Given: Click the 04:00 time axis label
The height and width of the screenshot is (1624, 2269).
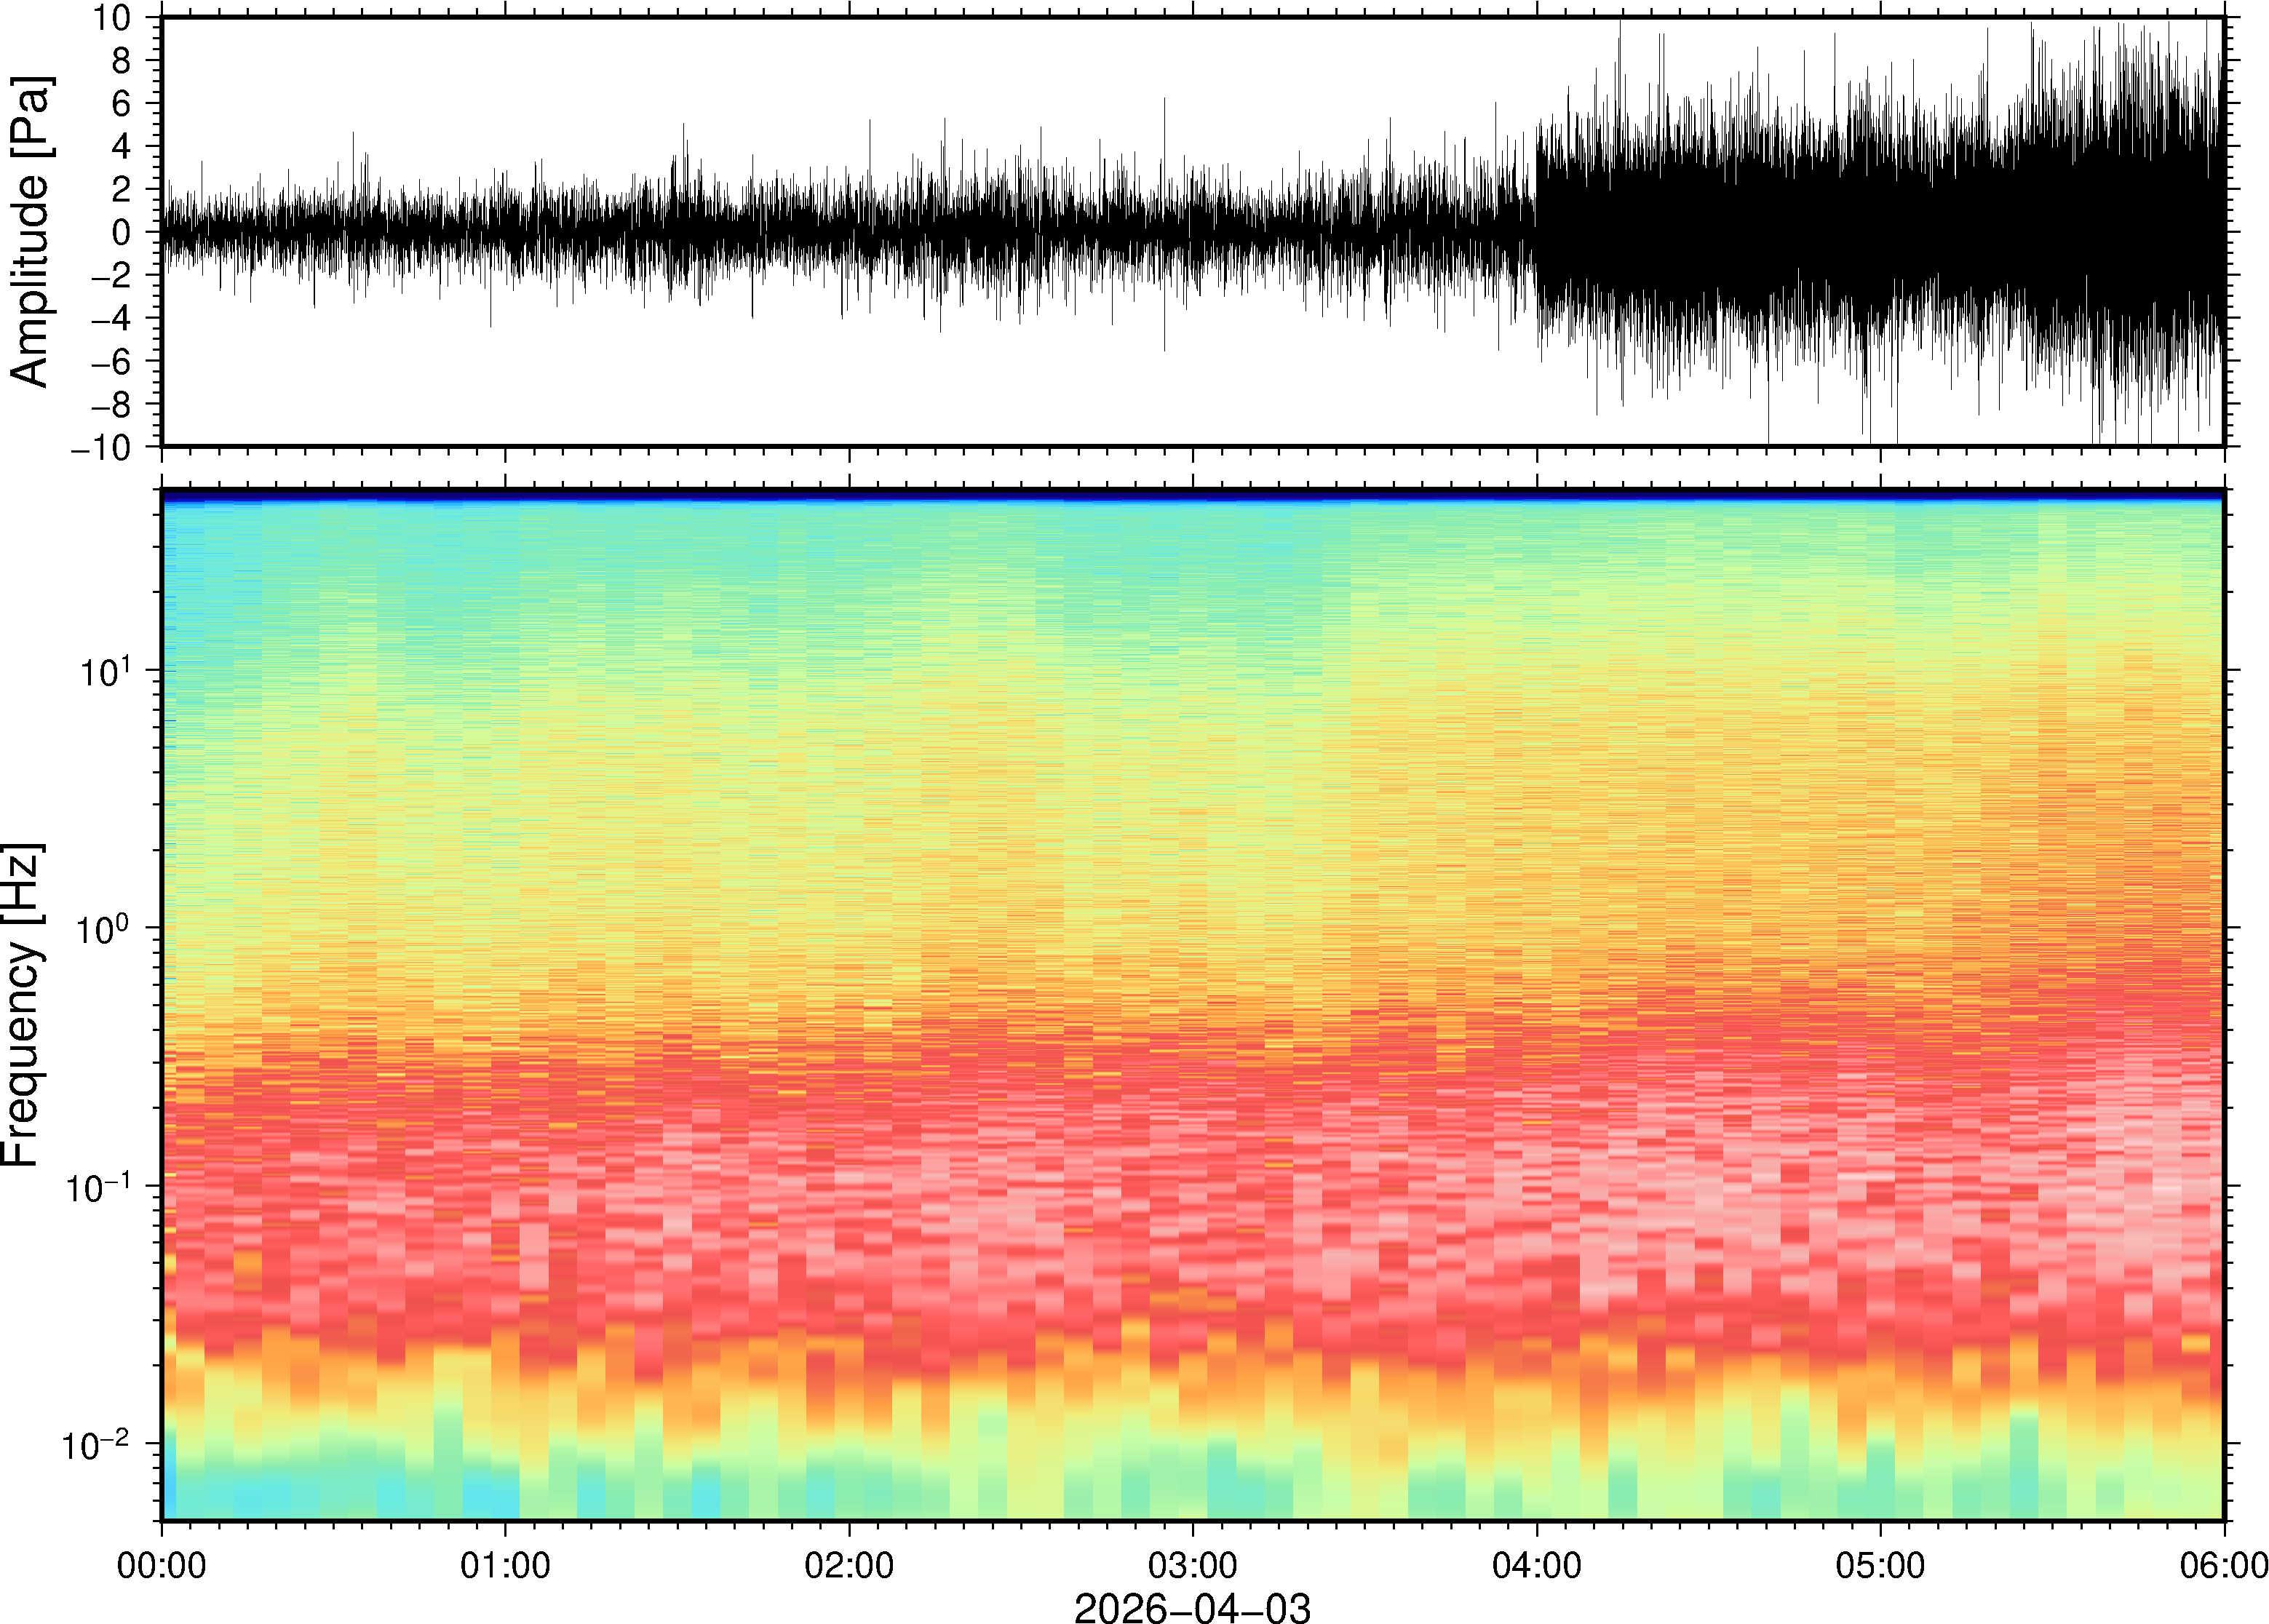Looking at the screenshot, I should 1536,1565.
